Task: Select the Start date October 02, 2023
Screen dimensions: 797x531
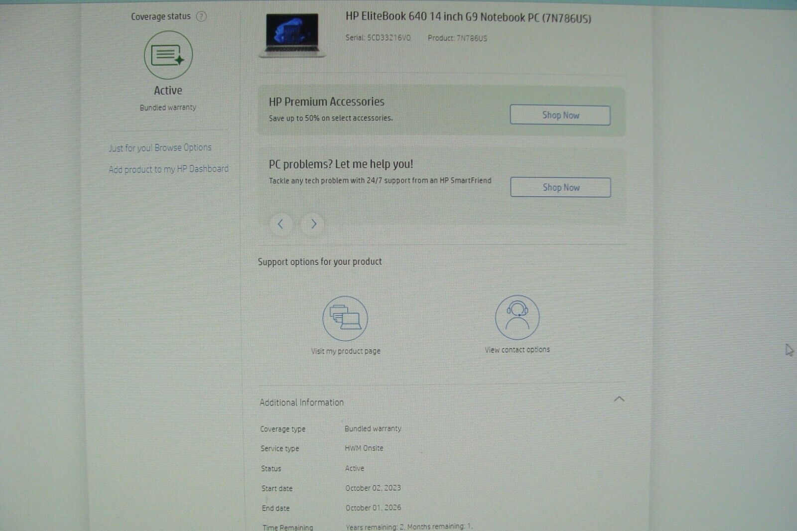Action: click(373, 488)
